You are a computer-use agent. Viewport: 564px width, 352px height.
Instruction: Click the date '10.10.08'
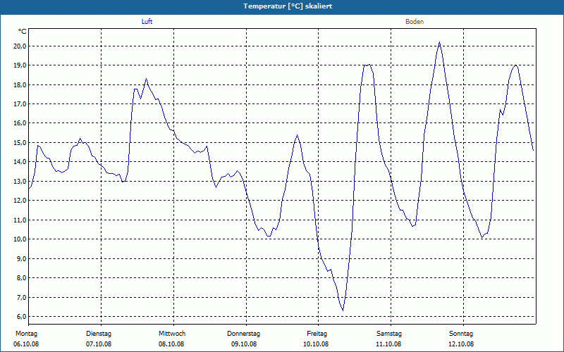pyautogui.click(x=316, y=344)
